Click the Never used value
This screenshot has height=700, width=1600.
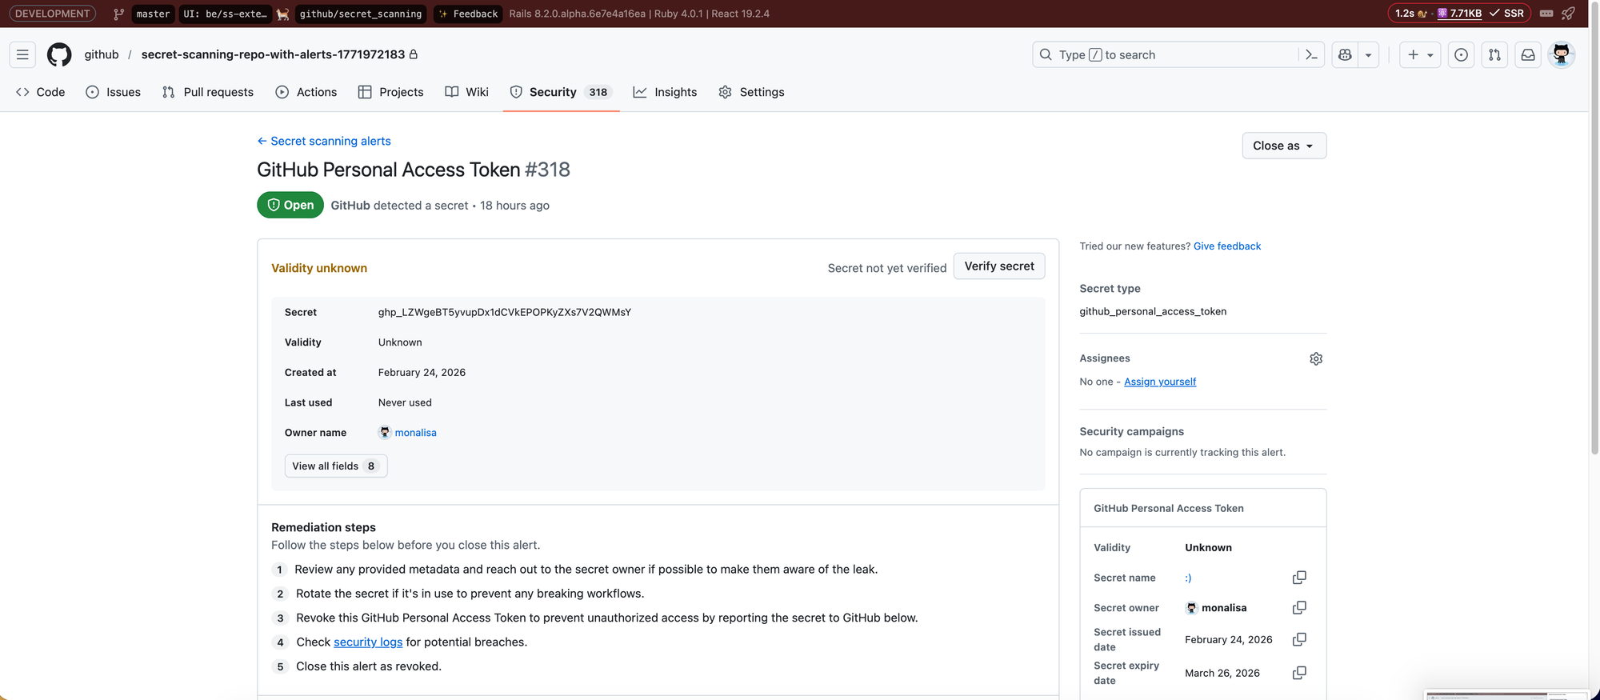point(405,402)
